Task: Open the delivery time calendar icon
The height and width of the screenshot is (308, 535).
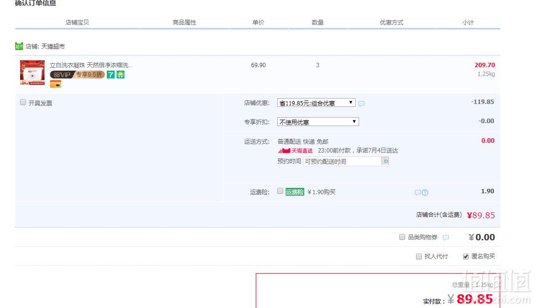Action: coord(385,161)
